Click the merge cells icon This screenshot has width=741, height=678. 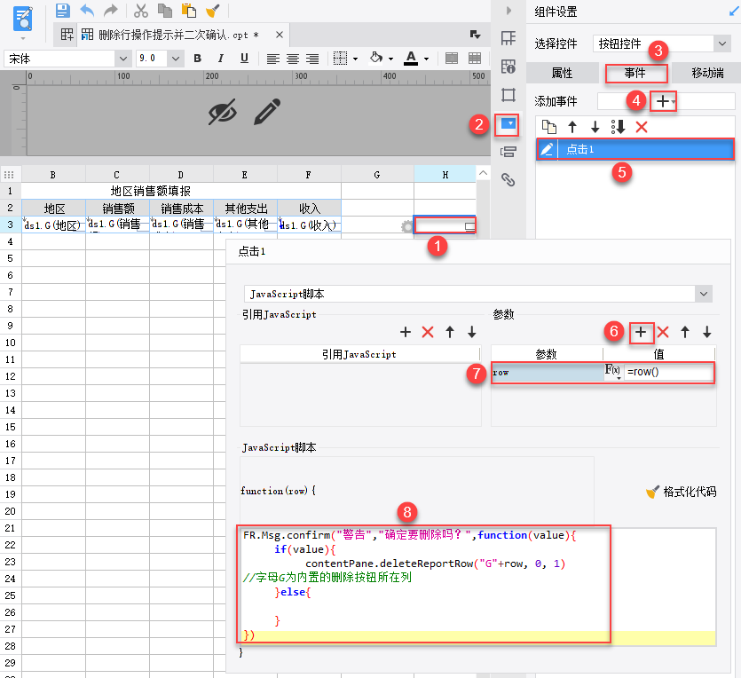[452, 59]
